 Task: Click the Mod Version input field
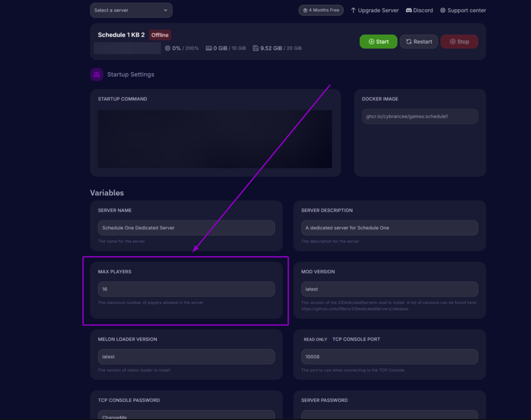pos(389,289)
